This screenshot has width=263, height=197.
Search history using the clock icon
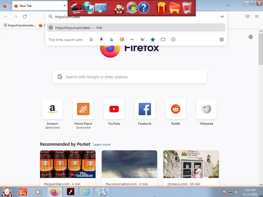[x=173, y=40]
